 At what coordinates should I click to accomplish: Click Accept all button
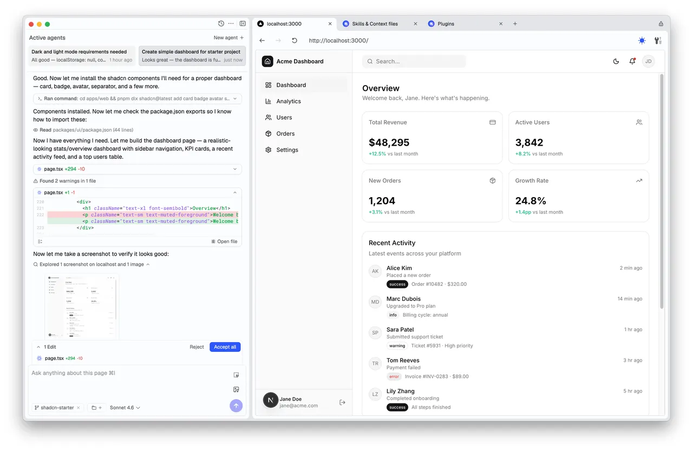coord(225,347)
